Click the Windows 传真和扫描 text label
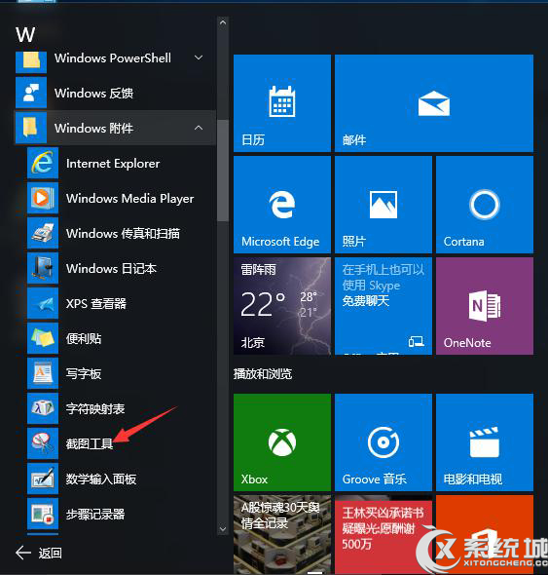Viewport: 548px width, 575px height. click(123, 234)
